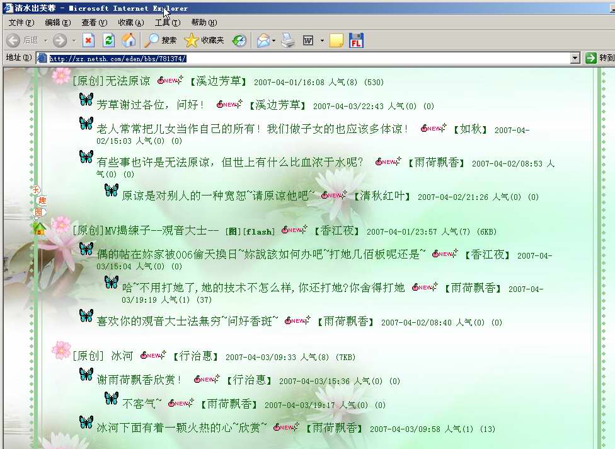Expand the address bar URL dropdown

pyautogui.click(x=575, y=58)
